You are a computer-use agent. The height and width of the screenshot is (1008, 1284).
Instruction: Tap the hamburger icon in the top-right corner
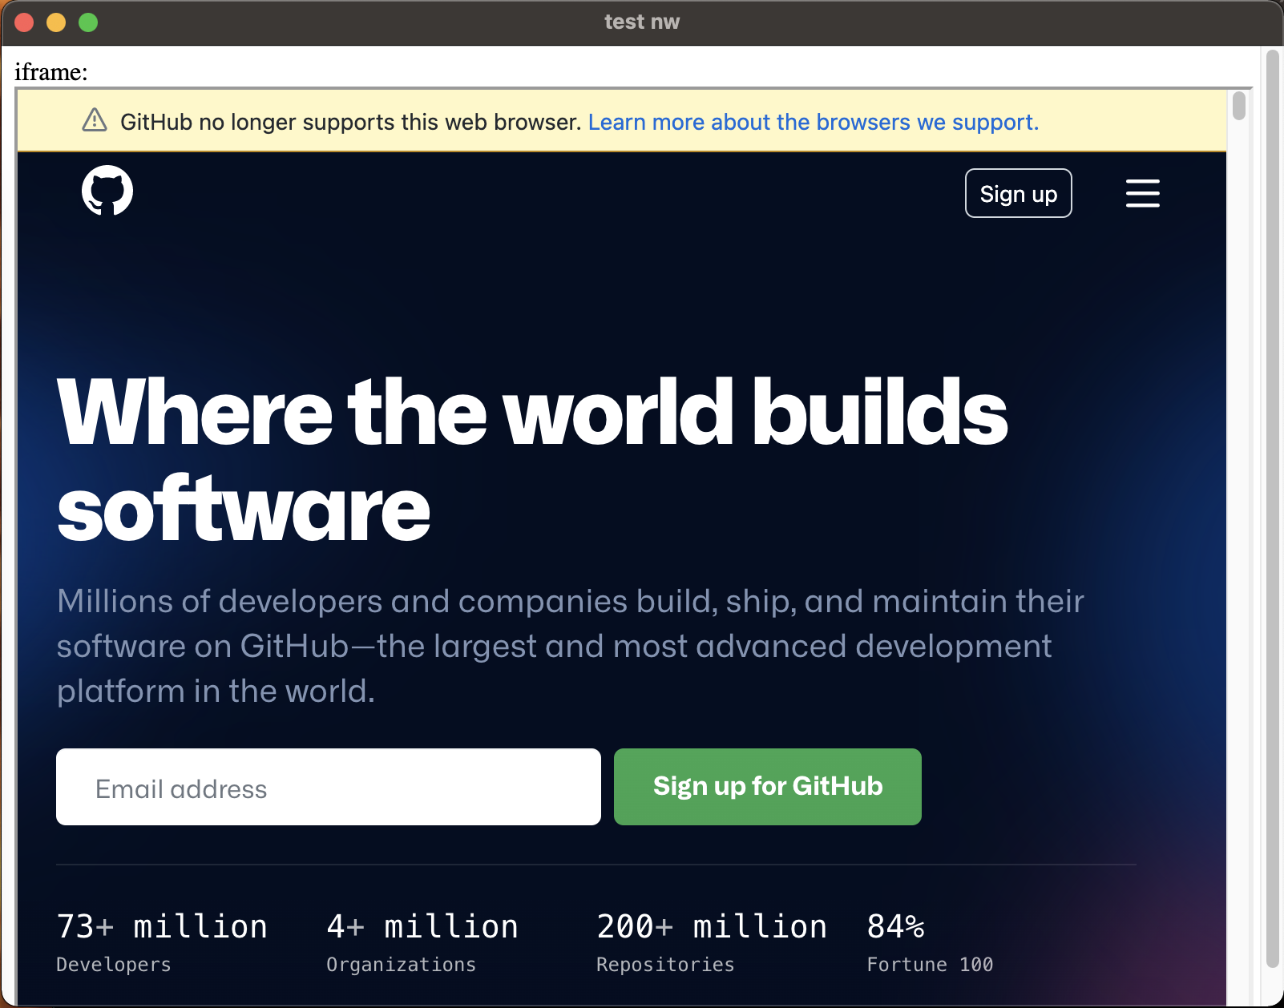click(x=1143, y=194)
